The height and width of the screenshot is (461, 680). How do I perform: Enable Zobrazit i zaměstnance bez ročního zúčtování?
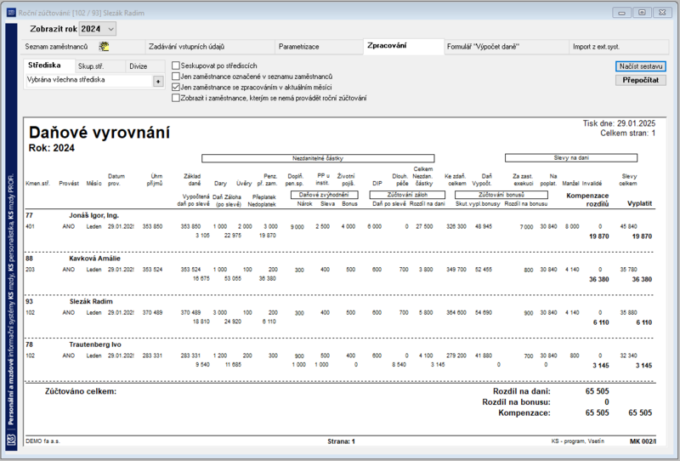(176, 98)
